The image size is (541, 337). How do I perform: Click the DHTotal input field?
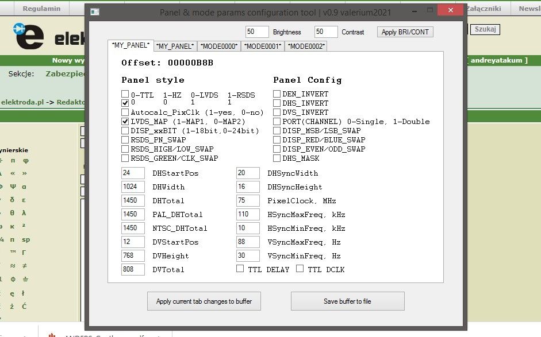(133, 200)
